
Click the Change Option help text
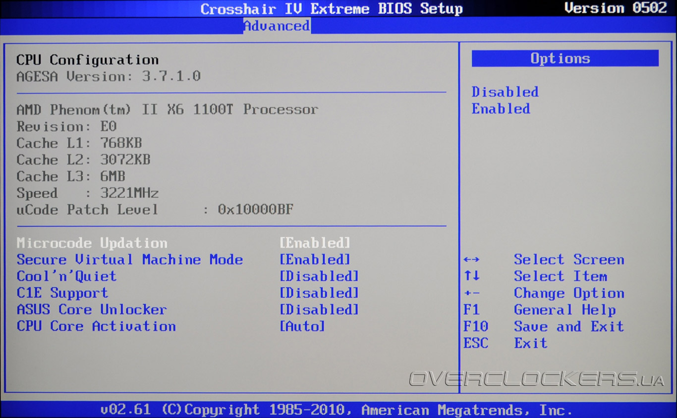569,293
